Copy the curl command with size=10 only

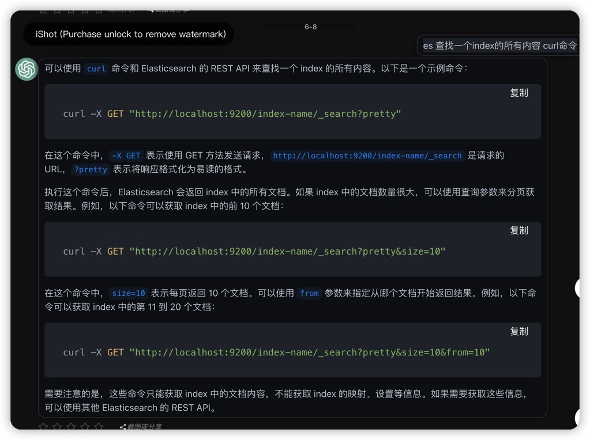[x=518, y=230]
